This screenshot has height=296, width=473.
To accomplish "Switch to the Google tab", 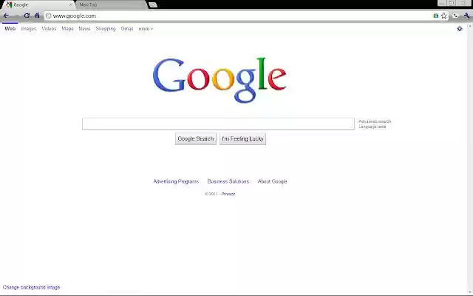I will point(38,5).
